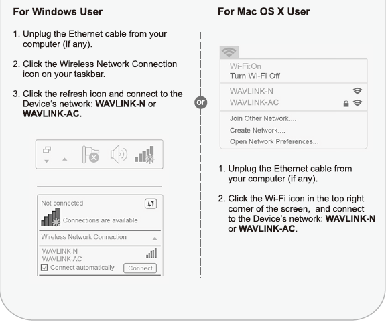Click the refresh network list icon
The height and width of the screenshot is (326, 386).
click(x=151, y=203)
